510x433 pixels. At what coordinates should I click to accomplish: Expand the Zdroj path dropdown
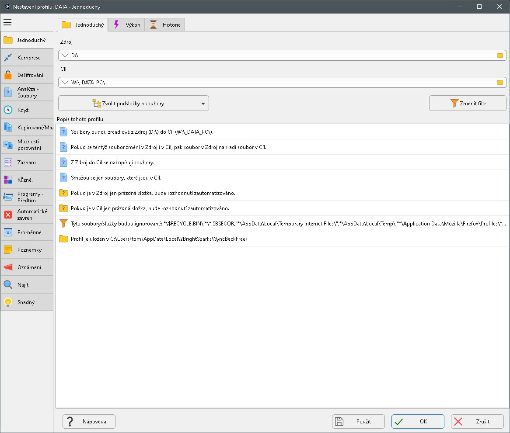pyautogui.click(x=65, y=55)
